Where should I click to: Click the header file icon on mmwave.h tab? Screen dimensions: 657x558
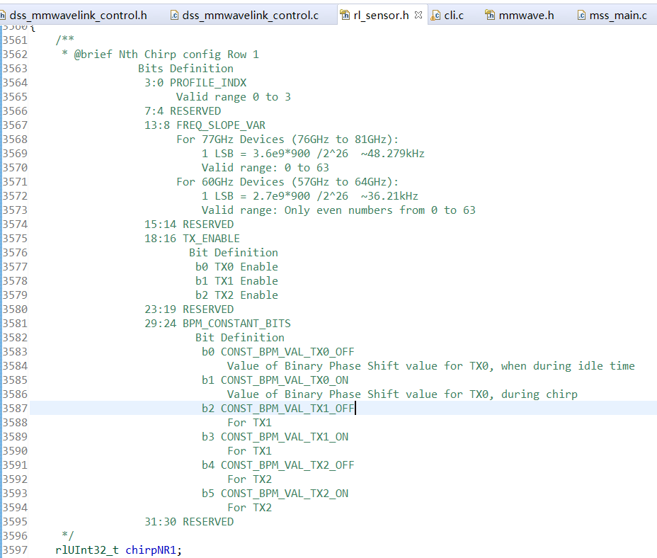point(490,16)
